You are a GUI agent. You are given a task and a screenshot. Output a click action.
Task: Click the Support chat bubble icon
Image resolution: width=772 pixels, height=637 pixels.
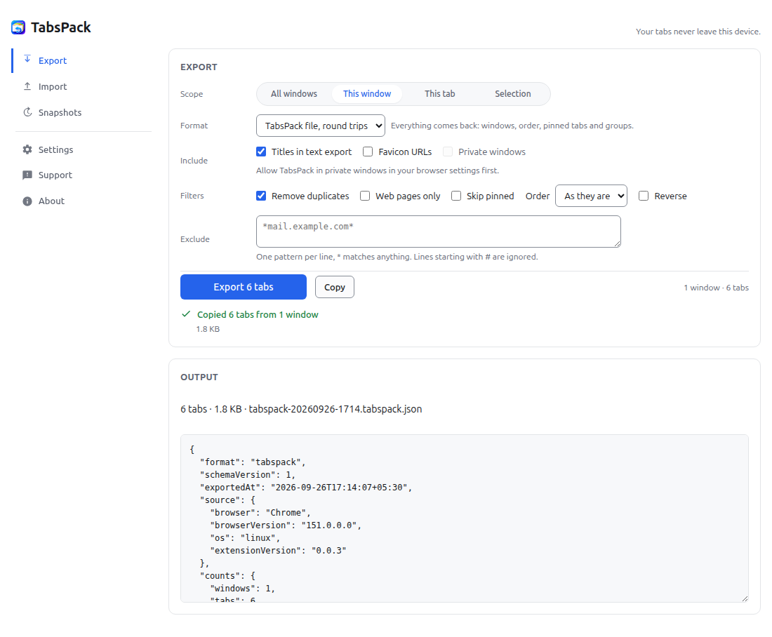click(x=27, y=175)
